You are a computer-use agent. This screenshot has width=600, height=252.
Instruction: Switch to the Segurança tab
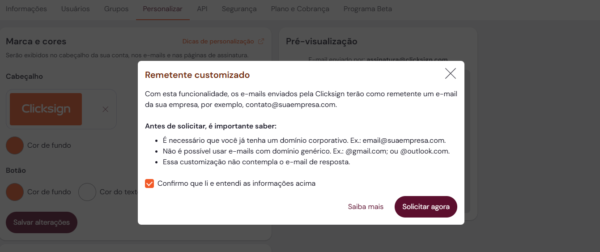(239, 9)
